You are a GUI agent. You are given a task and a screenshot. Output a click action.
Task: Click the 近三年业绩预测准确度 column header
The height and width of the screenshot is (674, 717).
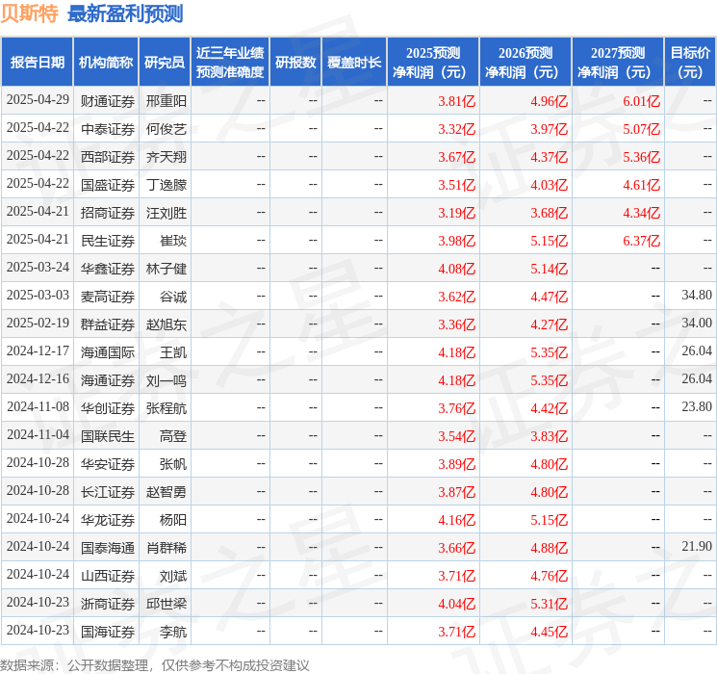[229, 63]
